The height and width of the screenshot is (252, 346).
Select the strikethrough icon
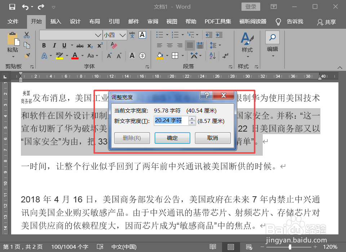(x=80, y=46)
